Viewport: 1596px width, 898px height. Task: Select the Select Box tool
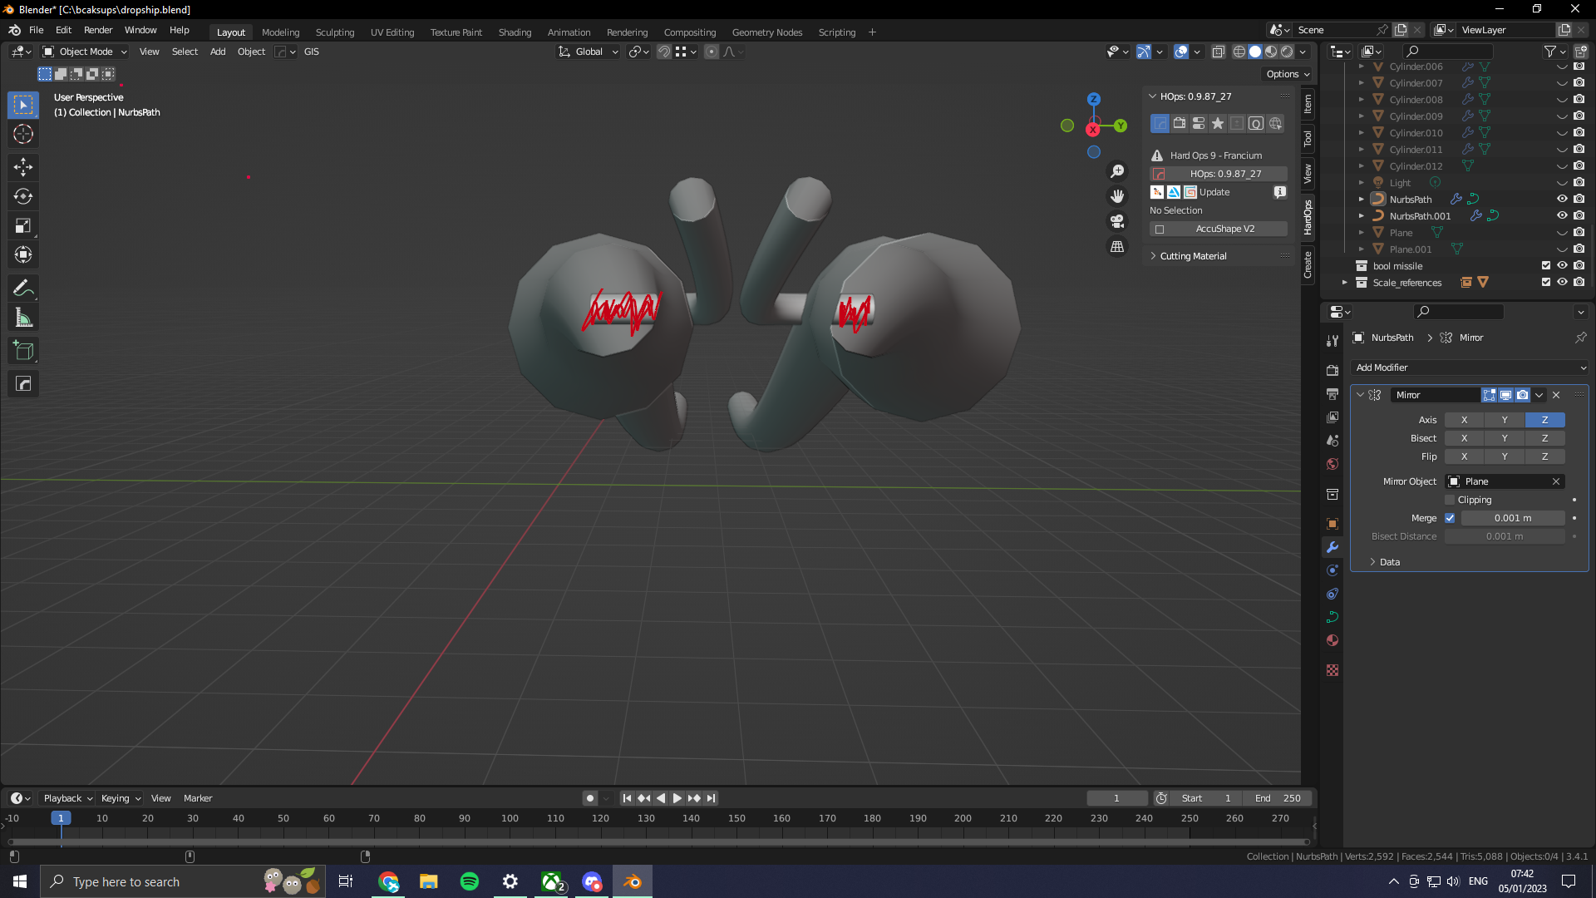tap(23, 105)
